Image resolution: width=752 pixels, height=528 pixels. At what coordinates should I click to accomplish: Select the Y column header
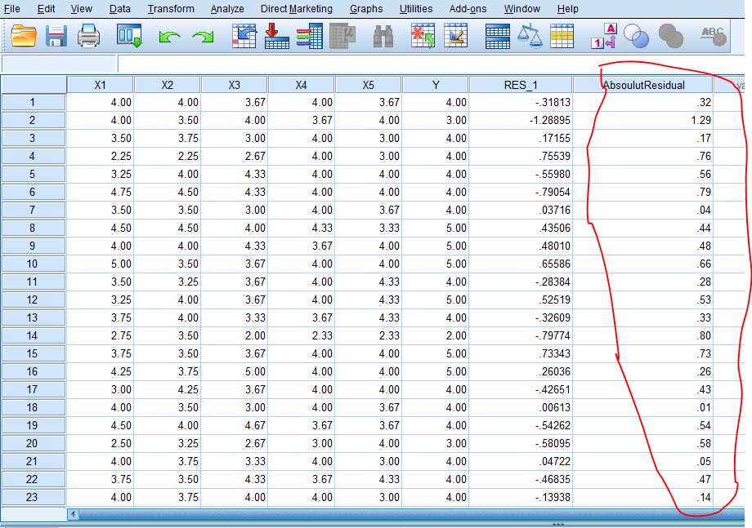tap(436, 85)
